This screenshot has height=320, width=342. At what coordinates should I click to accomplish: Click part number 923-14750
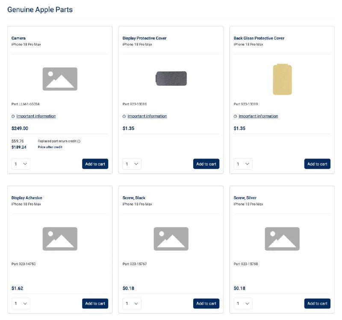point(24,264)
